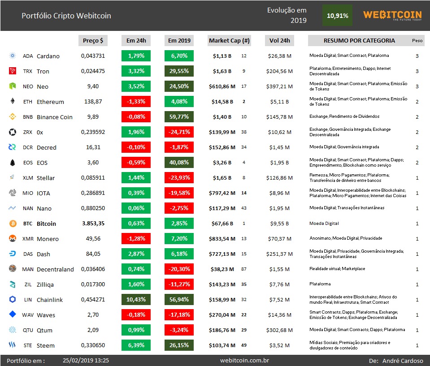430x366 pixels.
Task: Click Neo's price 9,40
Action: pyautogui.click(x=93, y=86)
